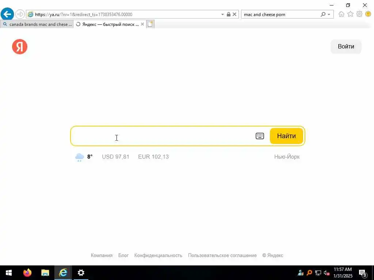Open the Action Center notifications icon
This screenshot has width=374, height=280.
point(363,273)
